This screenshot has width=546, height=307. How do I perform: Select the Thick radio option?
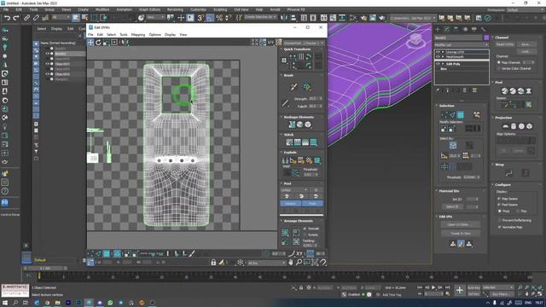point(500,211)
